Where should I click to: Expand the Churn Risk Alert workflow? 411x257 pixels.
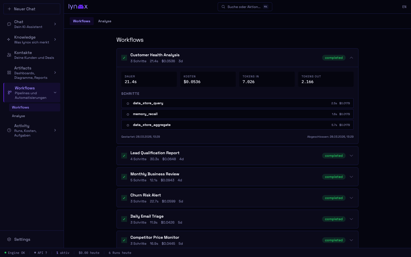coord(351,198)
